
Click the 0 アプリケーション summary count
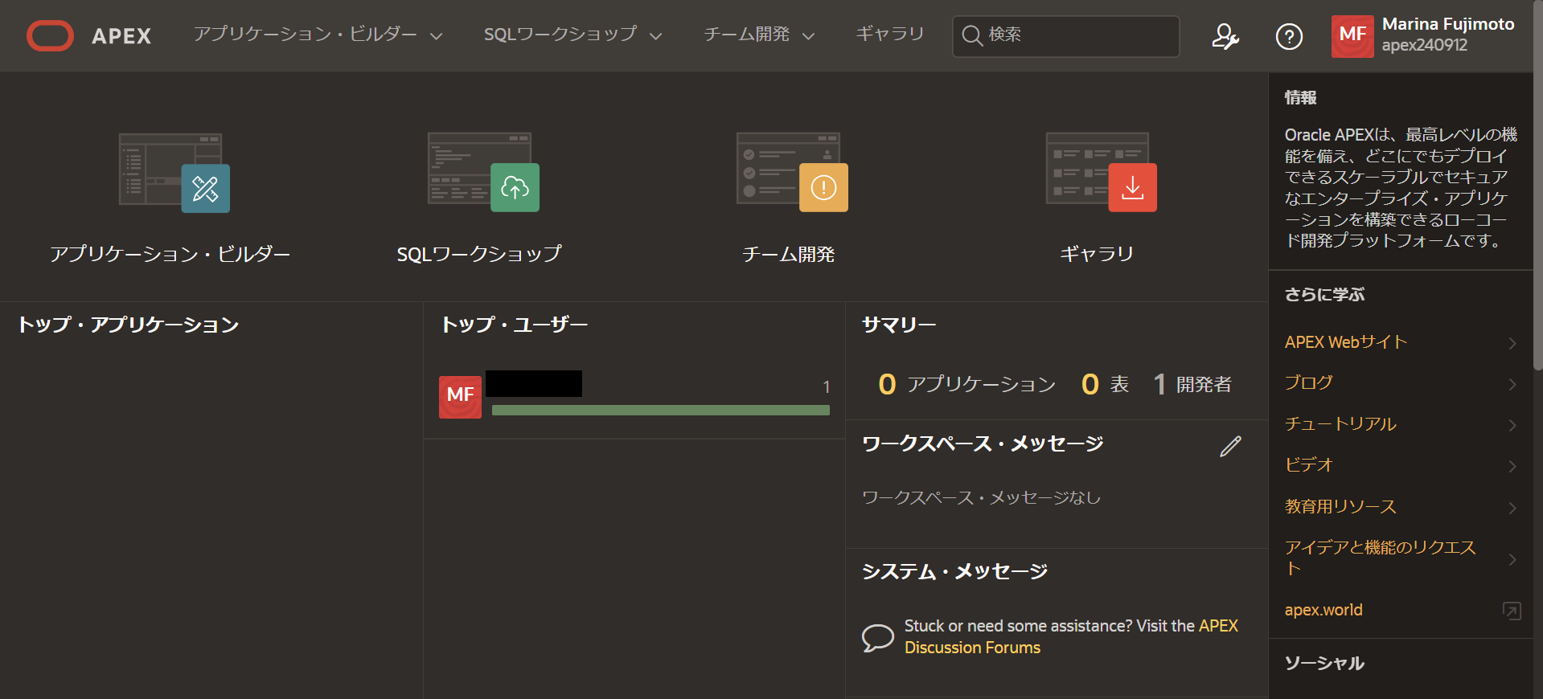[x=966, y=385]
